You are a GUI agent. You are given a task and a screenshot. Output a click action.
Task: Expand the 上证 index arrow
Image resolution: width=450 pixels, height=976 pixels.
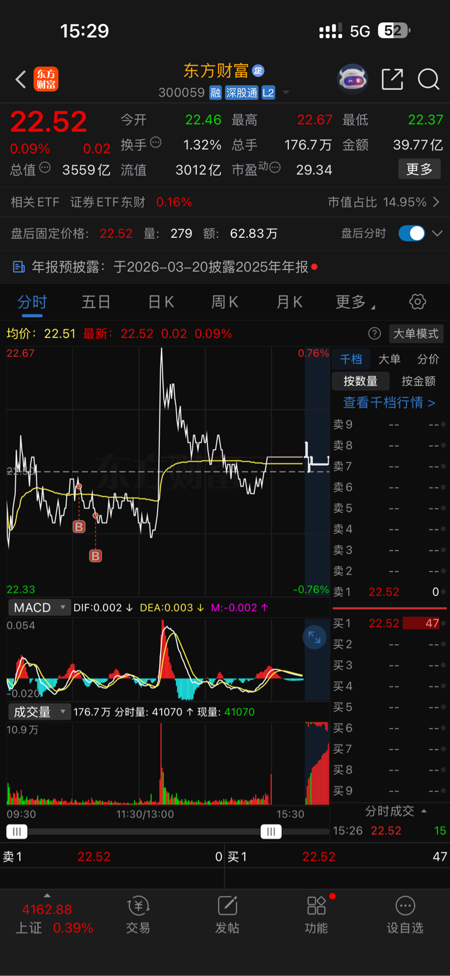click(47, 895)
